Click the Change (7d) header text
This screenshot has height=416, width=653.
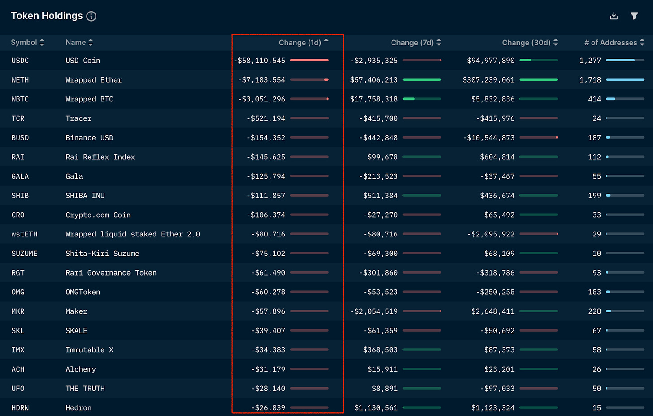[412, 43]
